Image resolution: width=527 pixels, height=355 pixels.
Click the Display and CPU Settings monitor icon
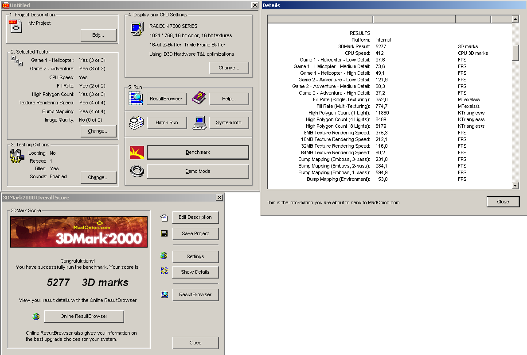pyautogui.click(x=136, y=29)
